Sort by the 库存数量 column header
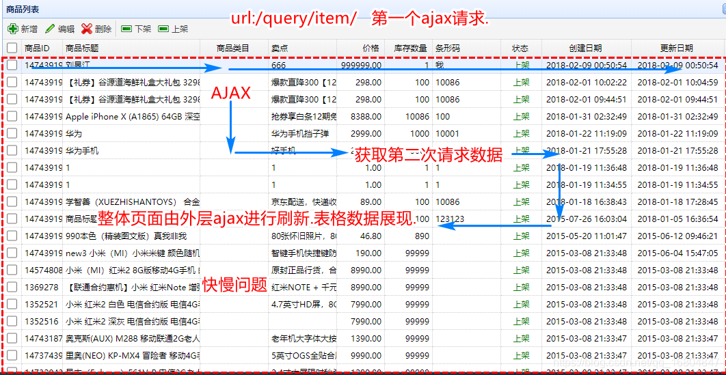726x375 pixels. [x=410, y=48]
